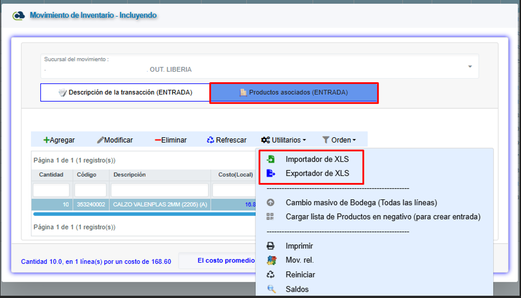Open the Sucursal del movimiento dropdown
The width and height of the screenshot is (521, 298).
470,67
